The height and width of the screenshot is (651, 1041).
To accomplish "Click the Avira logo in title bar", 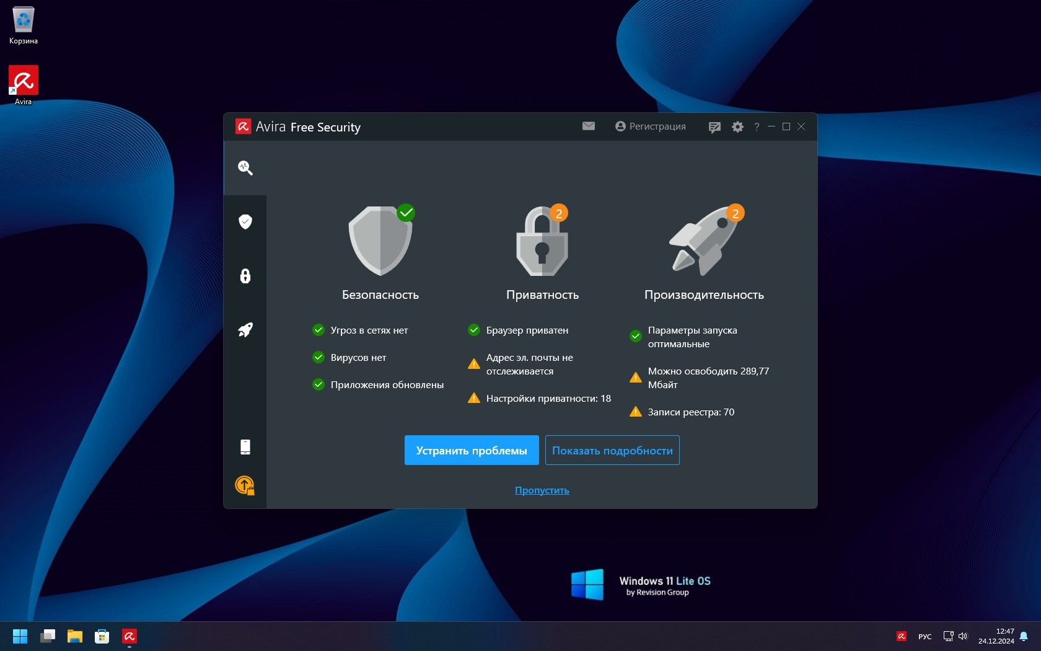I will [243, 127].
